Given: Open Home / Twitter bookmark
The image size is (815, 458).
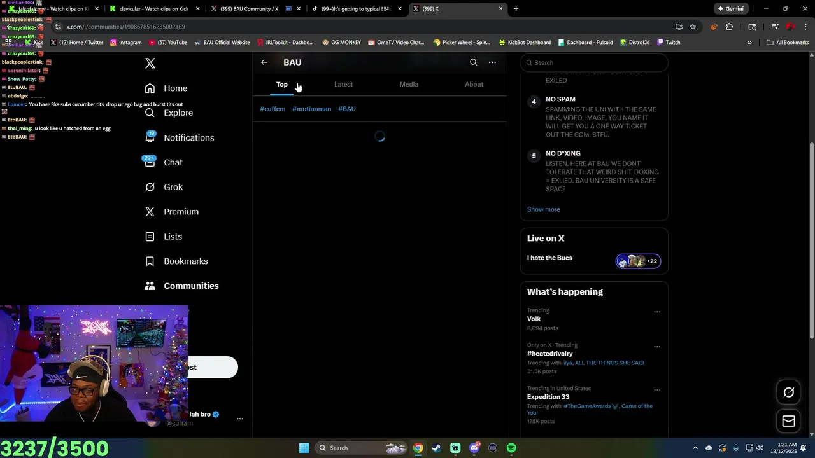Looking at the screenshot, I should [x=76, y=43].
